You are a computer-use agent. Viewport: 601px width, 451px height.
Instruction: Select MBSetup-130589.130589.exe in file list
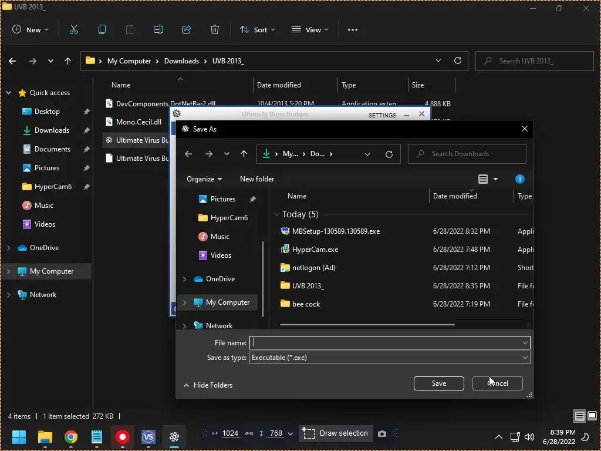(336, 231)
